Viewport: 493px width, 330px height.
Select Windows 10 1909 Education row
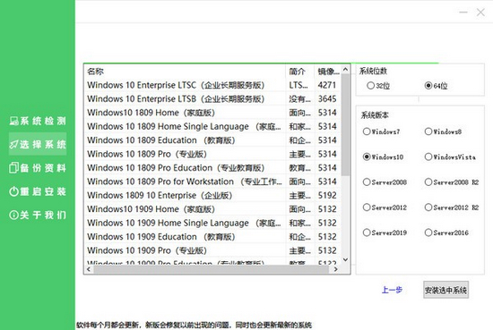(212, 237)
